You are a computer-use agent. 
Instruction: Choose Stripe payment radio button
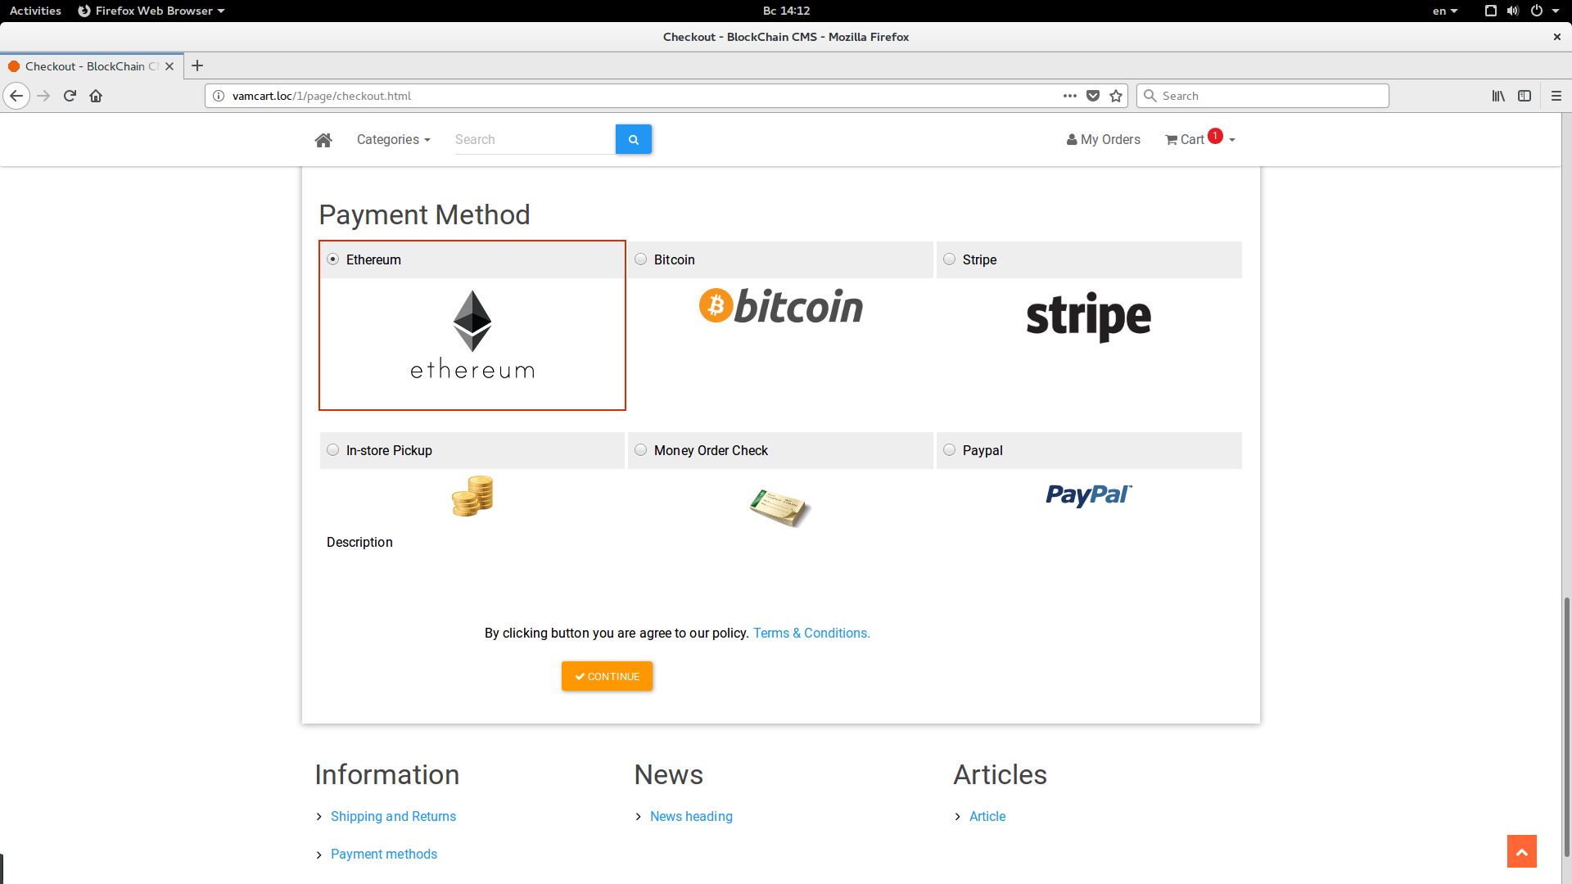pyautogui.click(x=949, y=259)
